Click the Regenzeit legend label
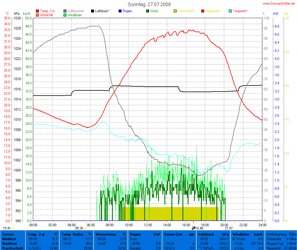This screenshot has width=297, height=250. click(x=212, y=11)
